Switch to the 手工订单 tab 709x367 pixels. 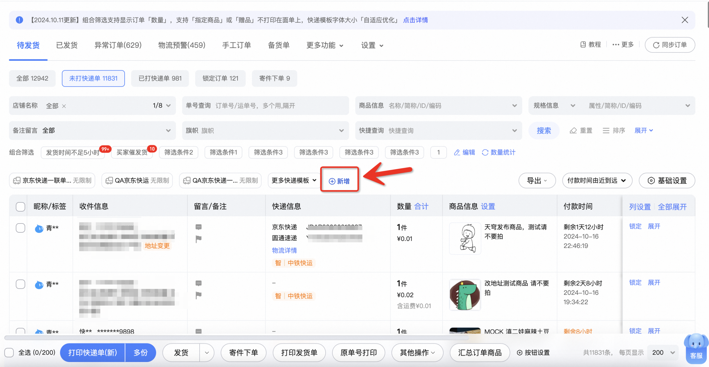point(237,45)
